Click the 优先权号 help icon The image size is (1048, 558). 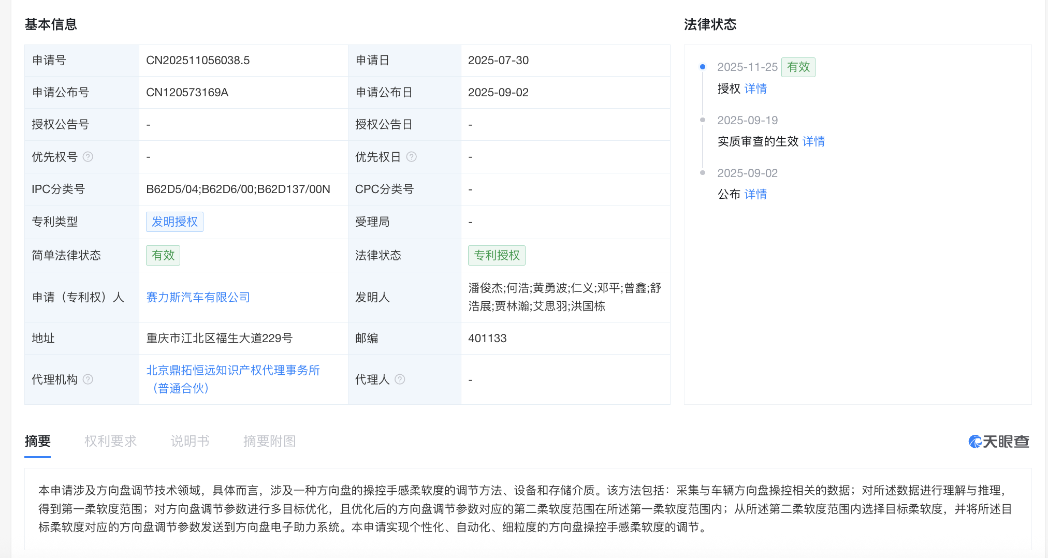[x=89, y=157]
